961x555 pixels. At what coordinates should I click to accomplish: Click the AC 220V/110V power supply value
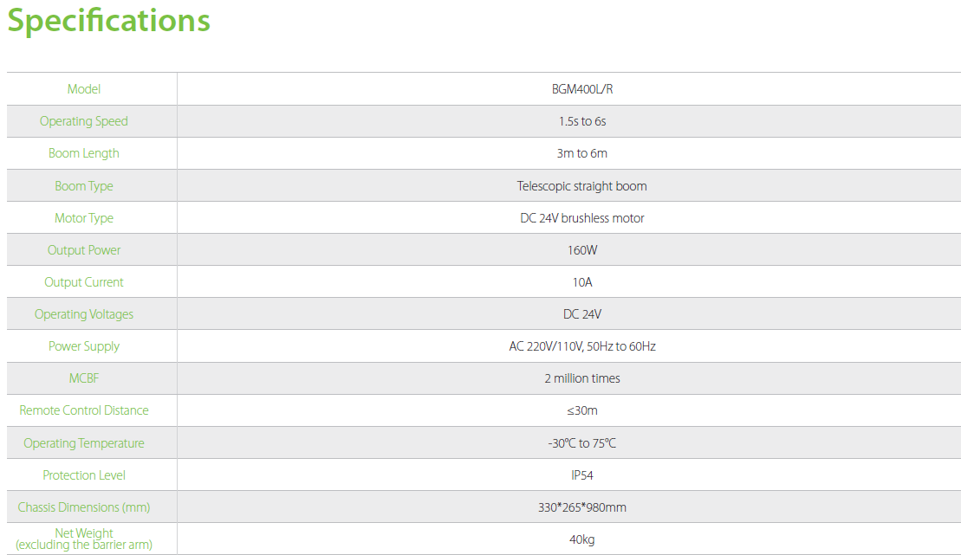tap(581, 346)
